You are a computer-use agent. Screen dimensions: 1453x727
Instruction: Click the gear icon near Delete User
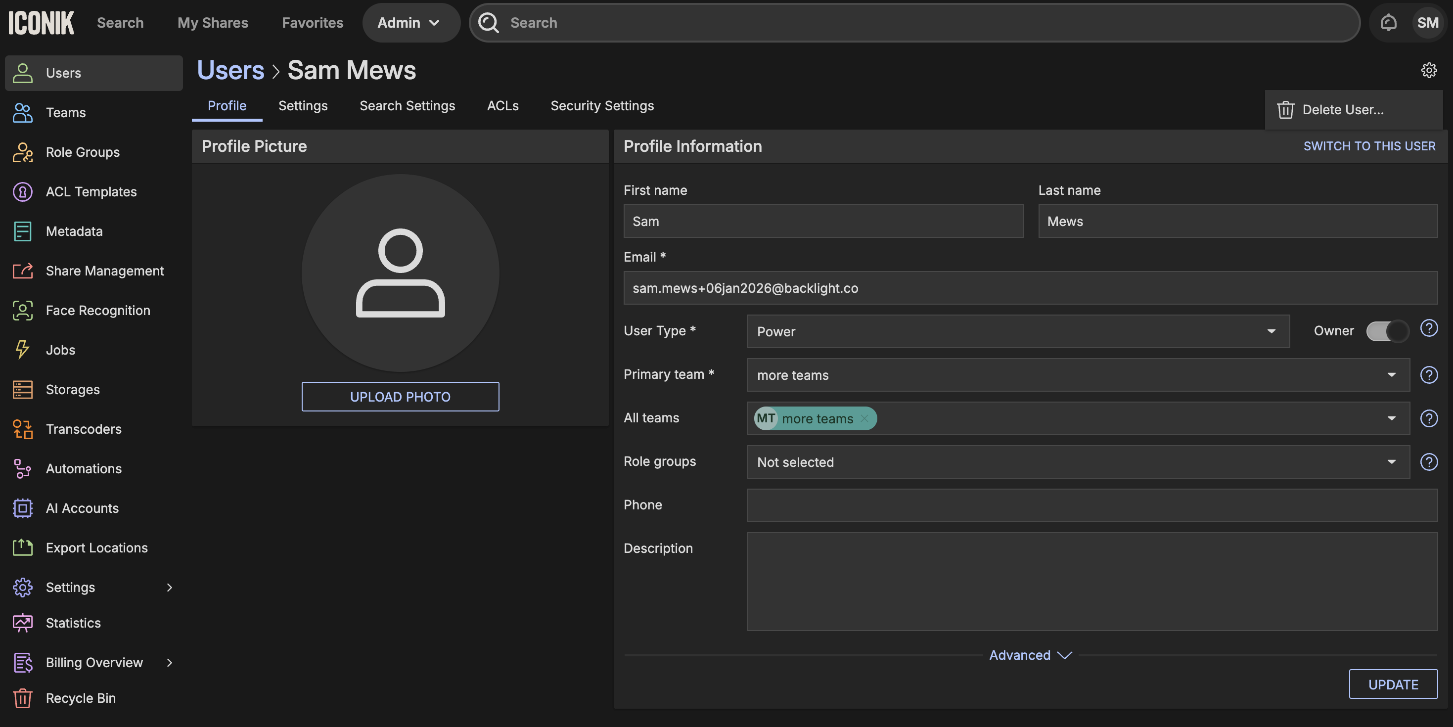(1429, 70)
